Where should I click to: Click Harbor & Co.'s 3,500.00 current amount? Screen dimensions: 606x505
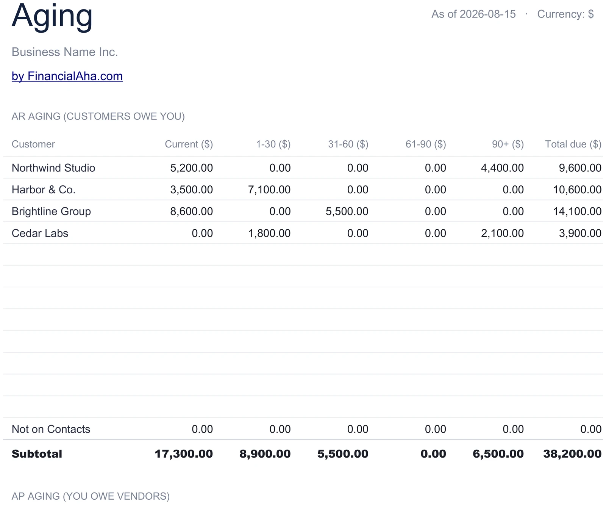(191, 190)
